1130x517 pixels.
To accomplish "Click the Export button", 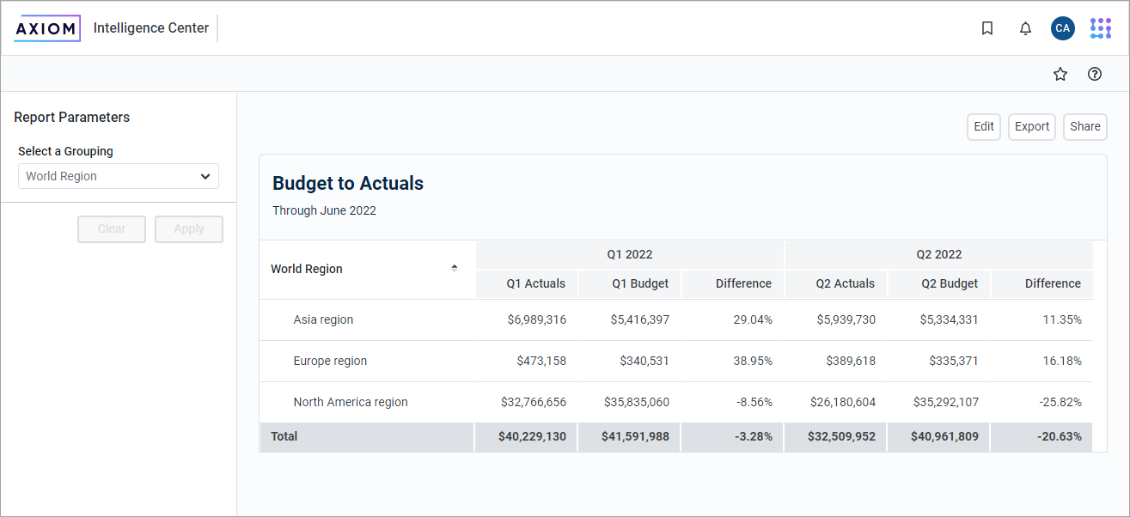I will tap(1032, 126).
